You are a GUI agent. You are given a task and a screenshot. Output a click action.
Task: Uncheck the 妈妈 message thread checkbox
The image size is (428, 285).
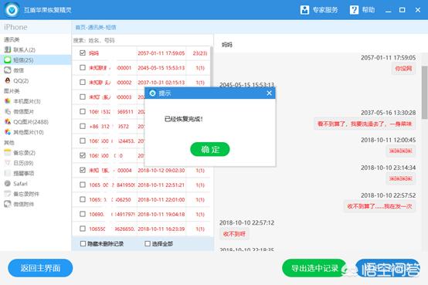click(x=83, y=53)
